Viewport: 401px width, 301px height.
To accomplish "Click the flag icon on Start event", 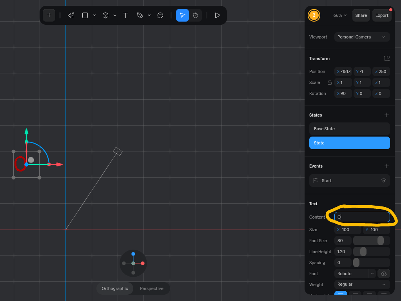I will click(x=316, y=181).
